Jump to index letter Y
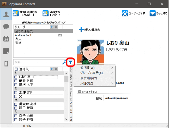Image resolution: width=169 pixels, height=128 pixels. point(71,113)
